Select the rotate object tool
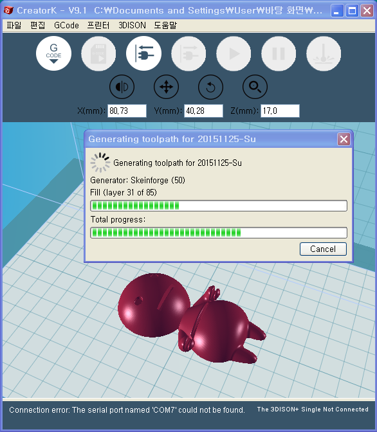377x432 pixels. (x=211, y=87)
